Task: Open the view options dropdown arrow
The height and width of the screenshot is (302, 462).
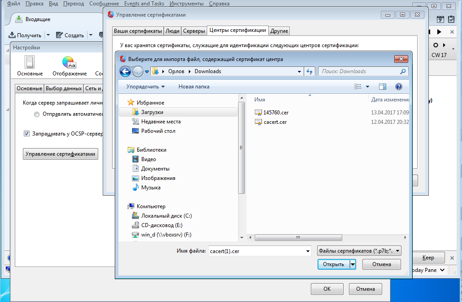Action: point(367,87)
